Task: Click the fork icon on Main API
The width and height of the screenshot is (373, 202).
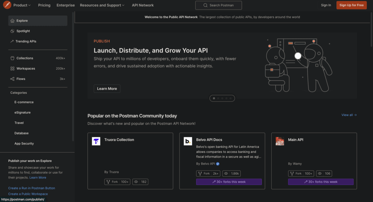Action: coord(292,174)
